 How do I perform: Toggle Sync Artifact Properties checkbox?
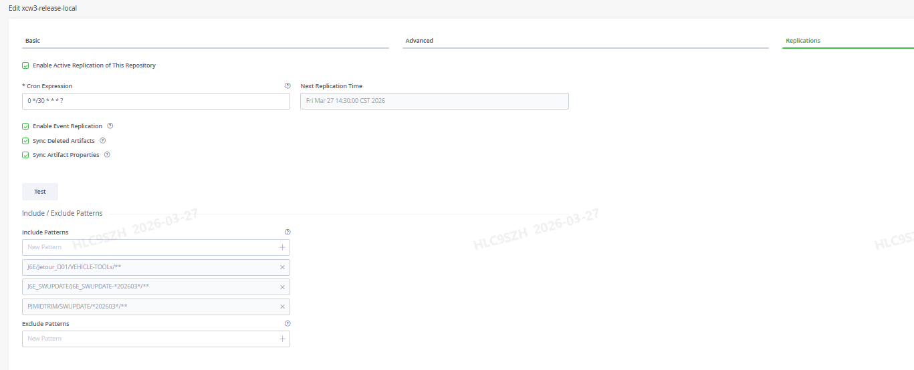pyautogui.click(x=26, y=155)
